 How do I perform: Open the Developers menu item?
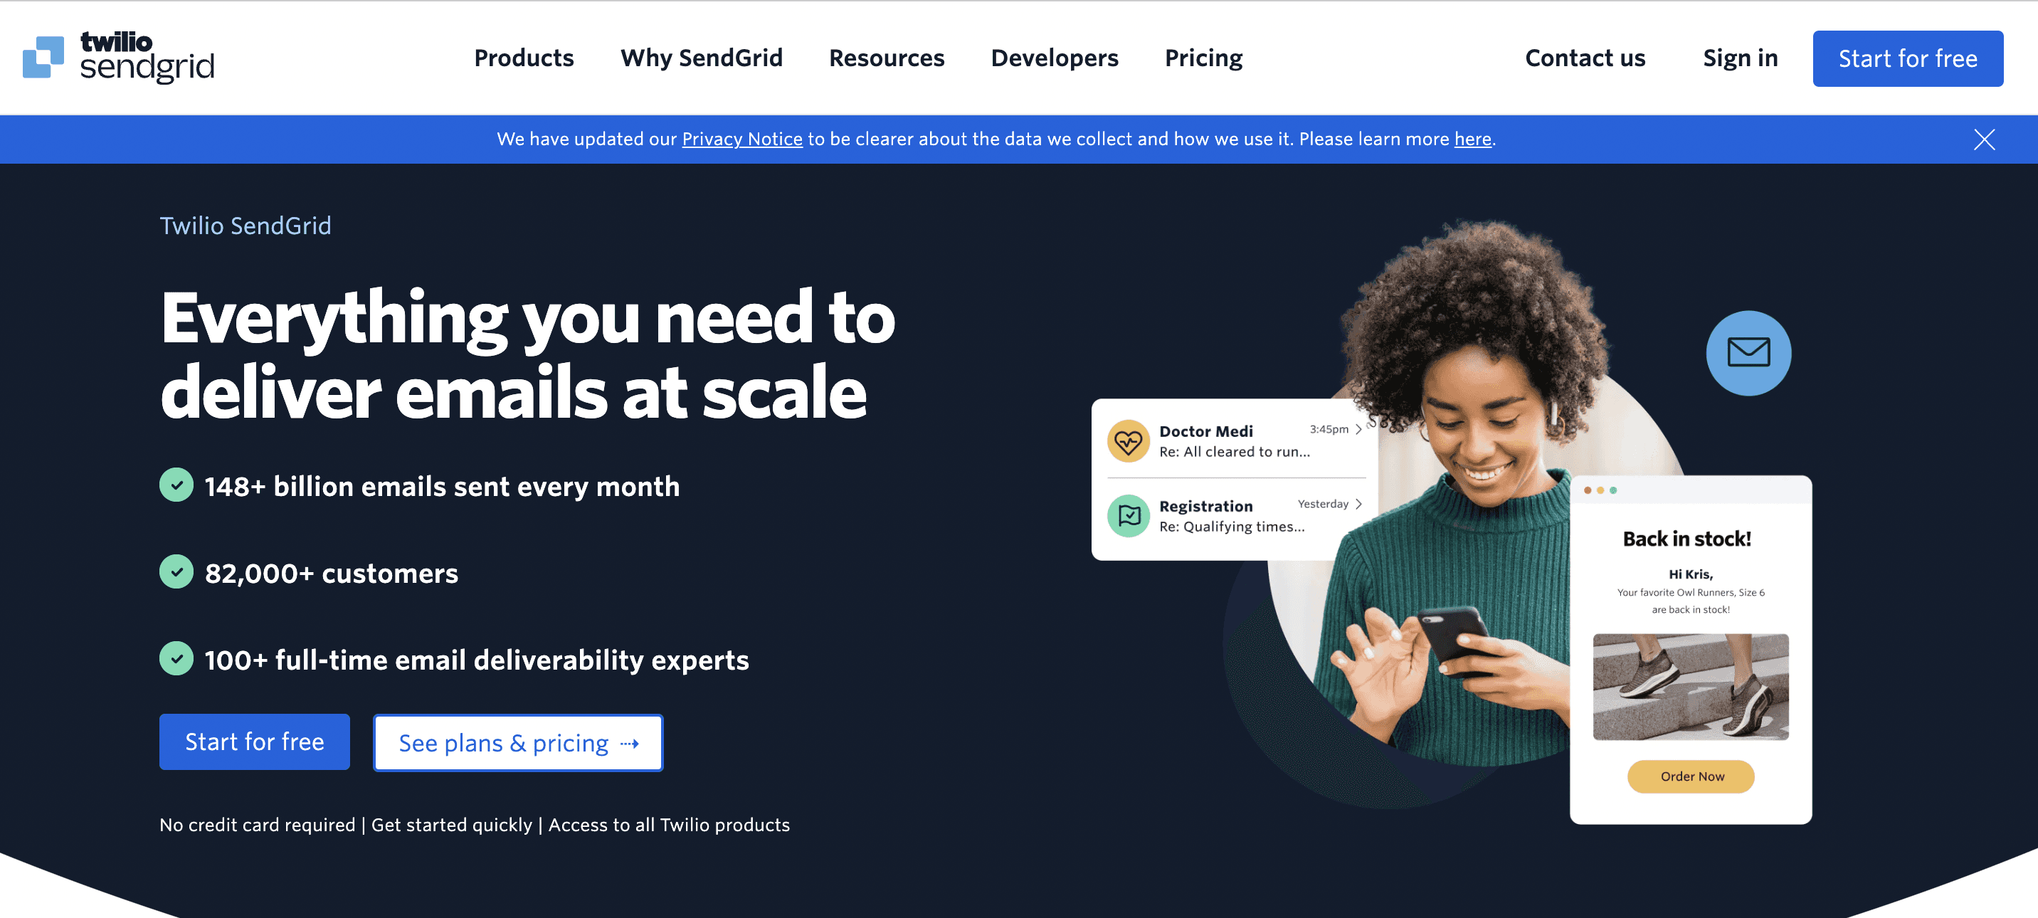1055,57
